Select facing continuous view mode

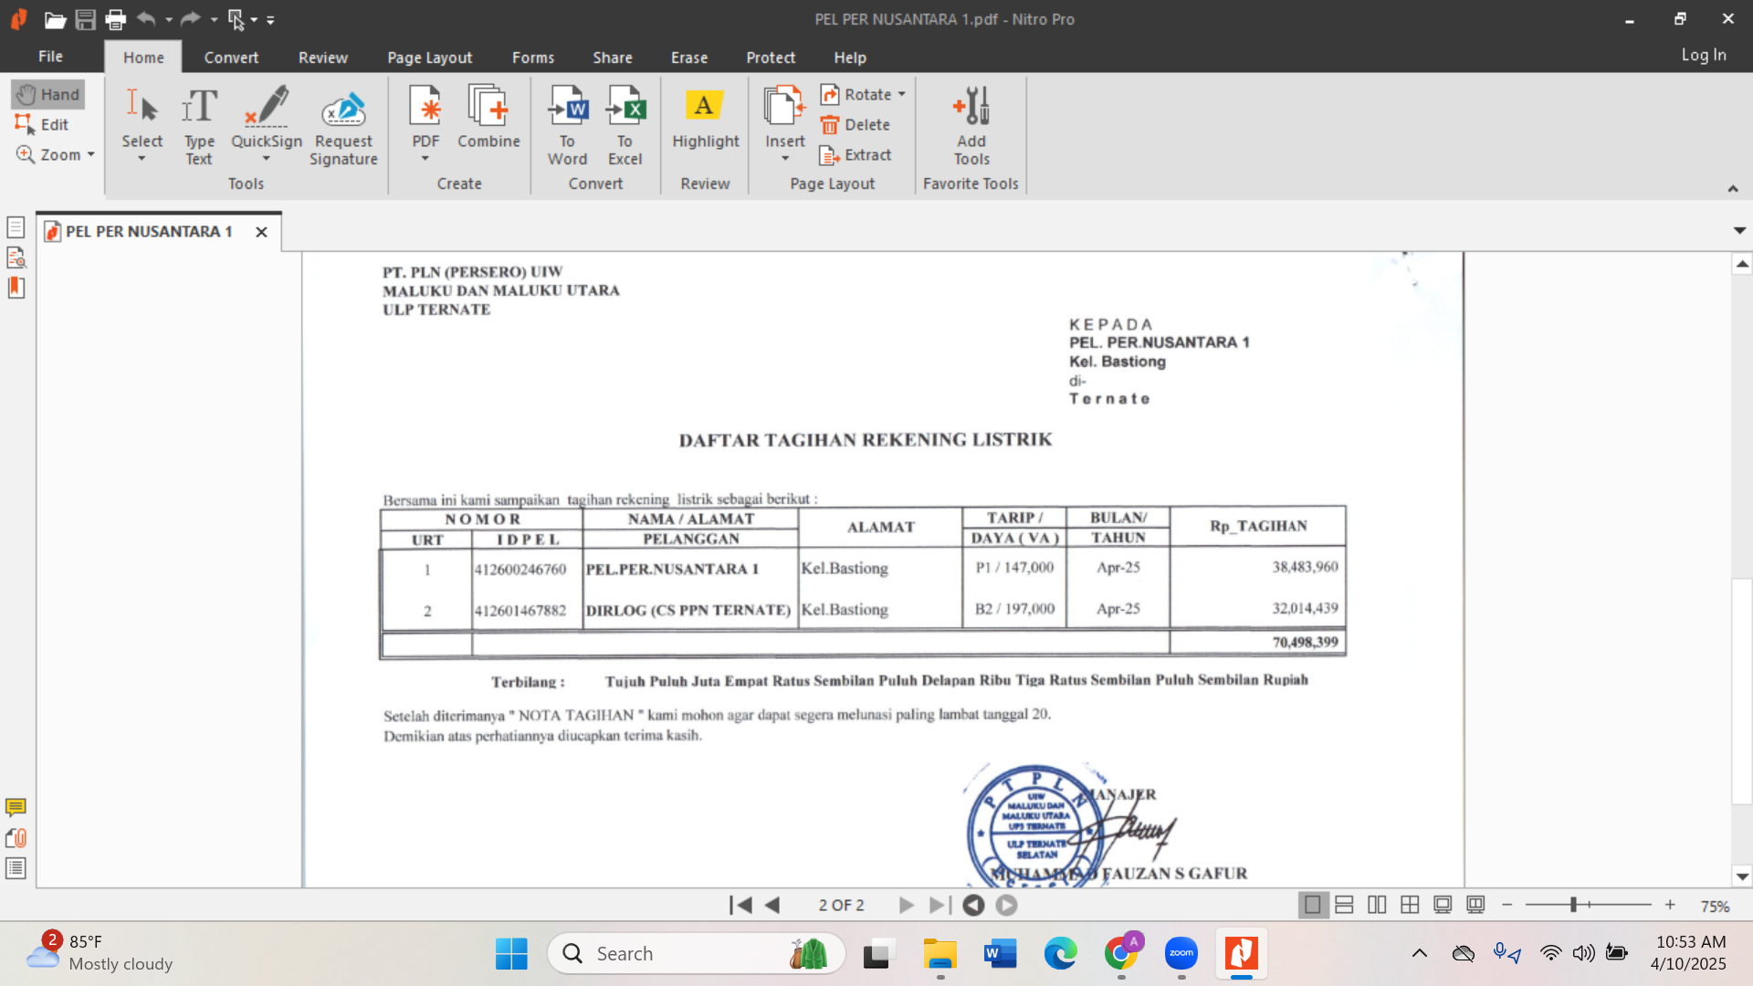[x=1410, y=905]
